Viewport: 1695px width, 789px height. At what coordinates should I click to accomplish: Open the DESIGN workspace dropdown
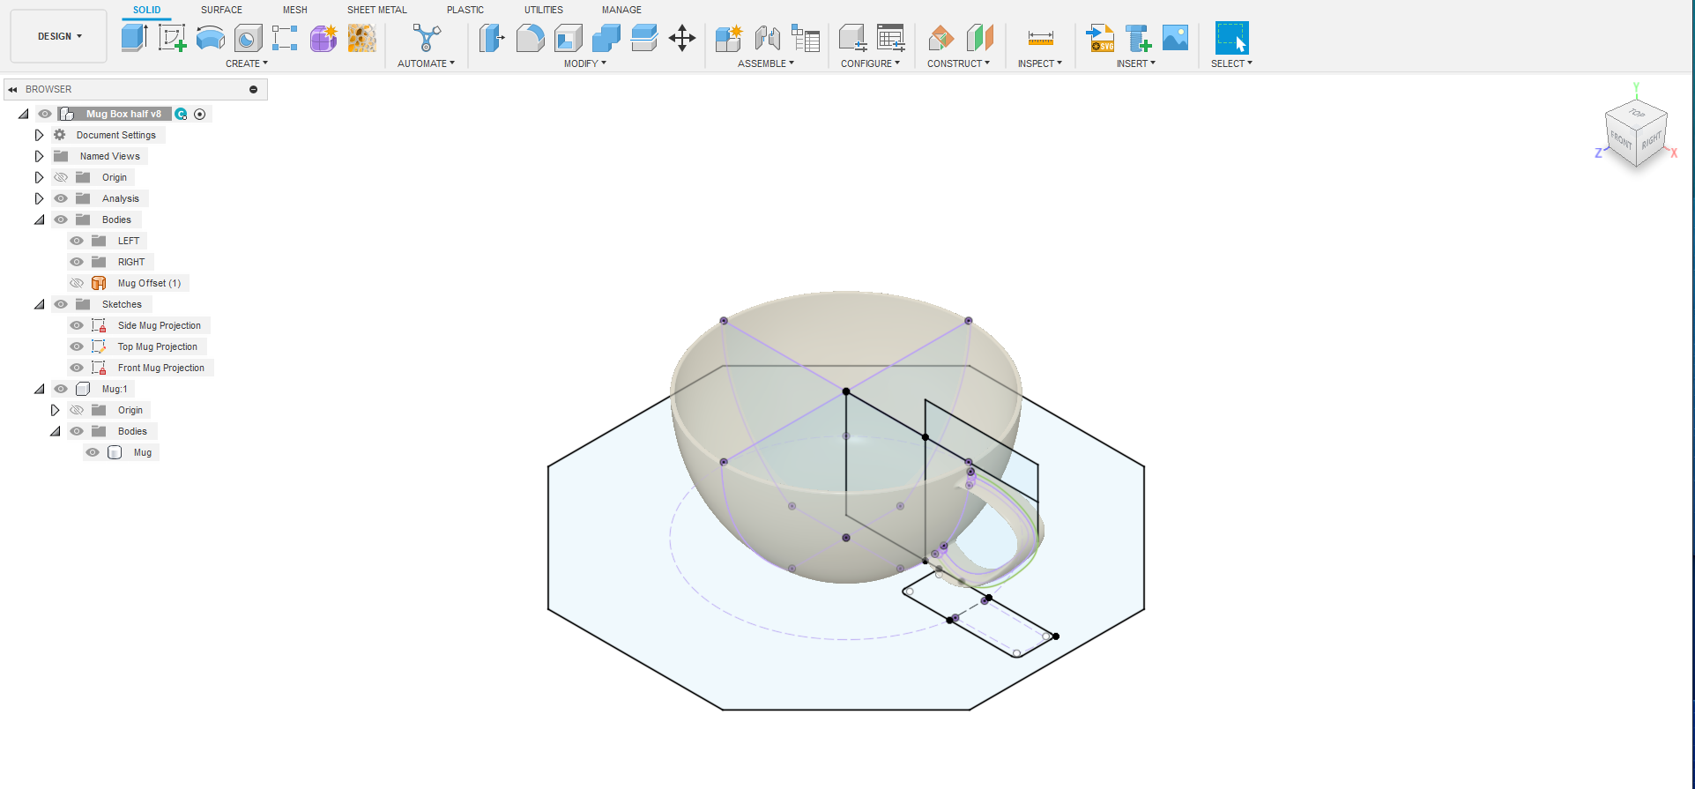59,36
